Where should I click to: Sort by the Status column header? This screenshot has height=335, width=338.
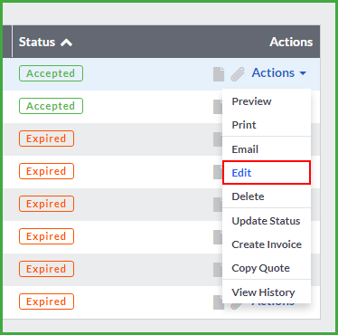(x=37, y=42)
